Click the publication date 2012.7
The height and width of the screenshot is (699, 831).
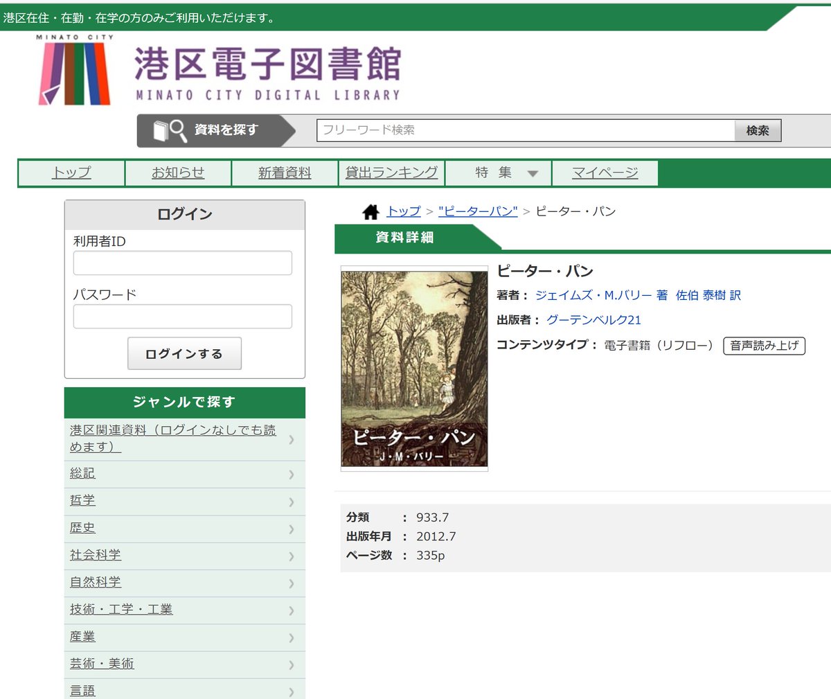pyautogui.click(x=436, y=536)
